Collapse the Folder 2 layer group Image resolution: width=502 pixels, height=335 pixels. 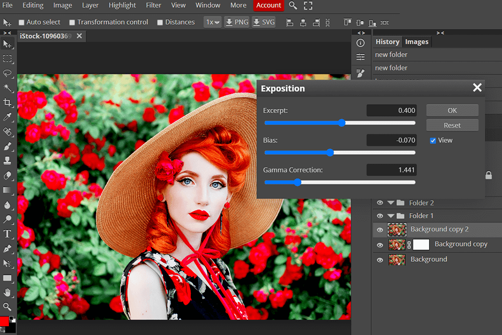(x=391, y=203)
